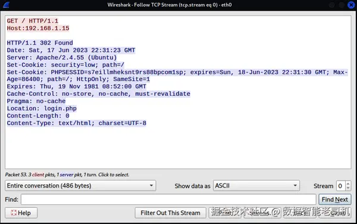Click into the Stream number field
Viewport: 357px width, 224px height.
[x=340, y=186]
